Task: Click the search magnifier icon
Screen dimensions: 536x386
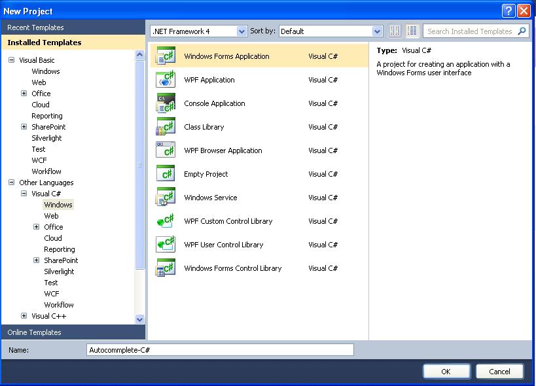Action: tap(522, 31)
